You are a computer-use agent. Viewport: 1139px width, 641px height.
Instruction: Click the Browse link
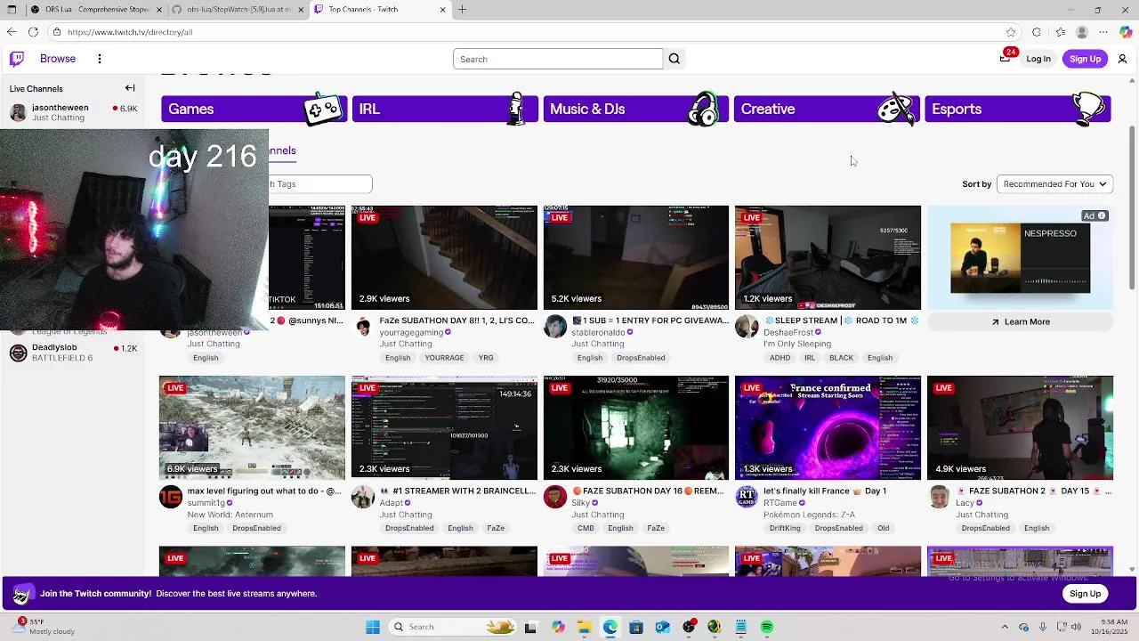pyautogui.click(x=58, y=59)
